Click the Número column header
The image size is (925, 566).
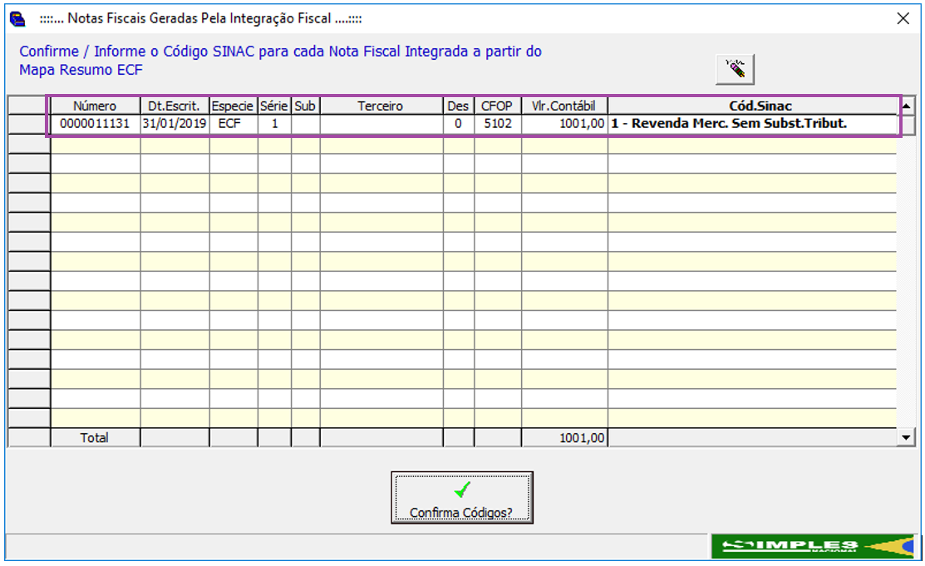click(x=95, y=106)
